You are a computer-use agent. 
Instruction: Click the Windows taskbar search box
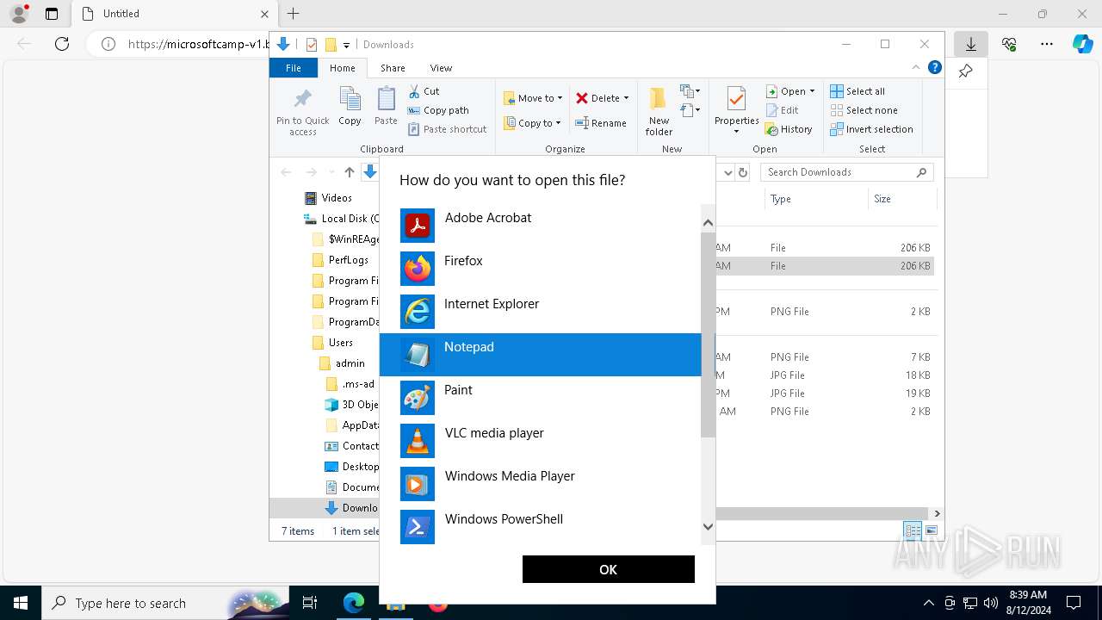(x=165, y=603)
